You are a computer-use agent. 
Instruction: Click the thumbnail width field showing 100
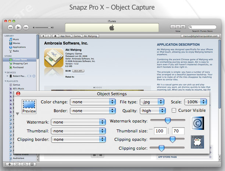coord(160,131)
